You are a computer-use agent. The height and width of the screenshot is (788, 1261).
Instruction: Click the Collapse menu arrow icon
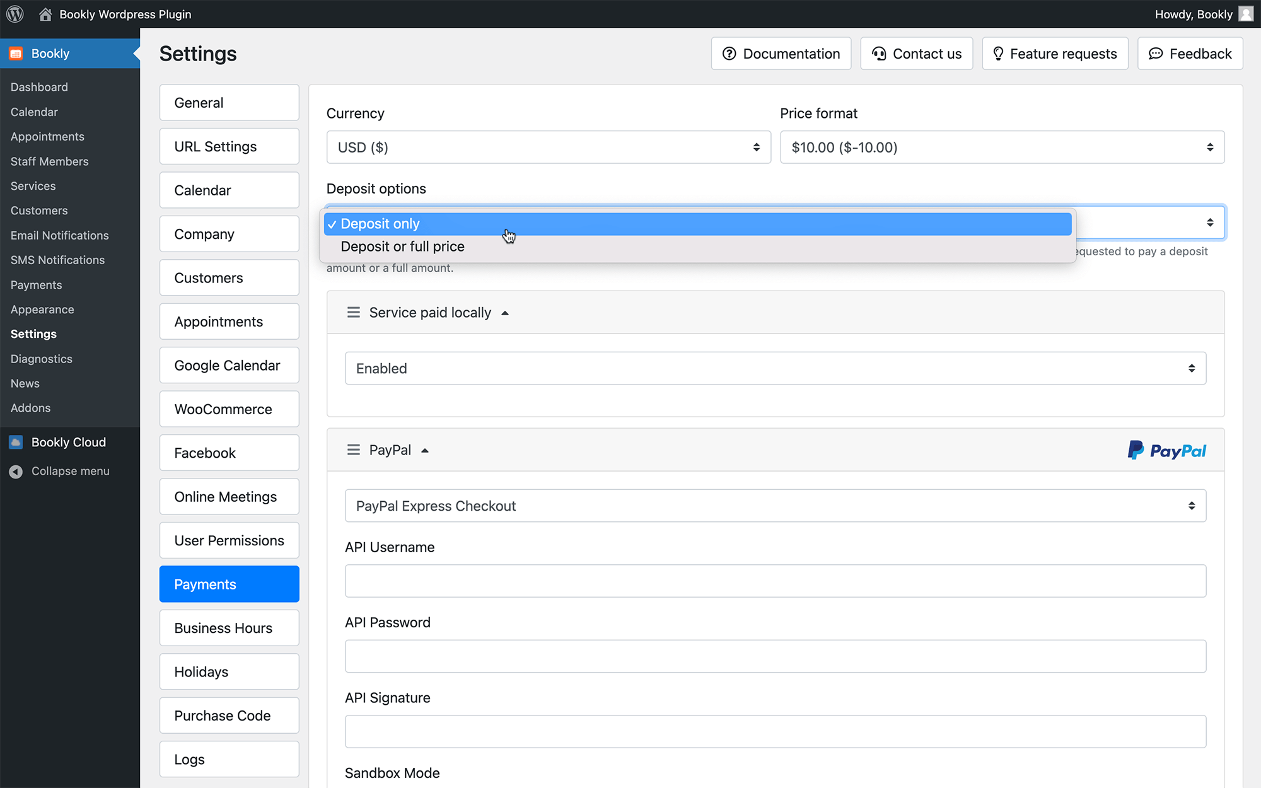point(16,472)
